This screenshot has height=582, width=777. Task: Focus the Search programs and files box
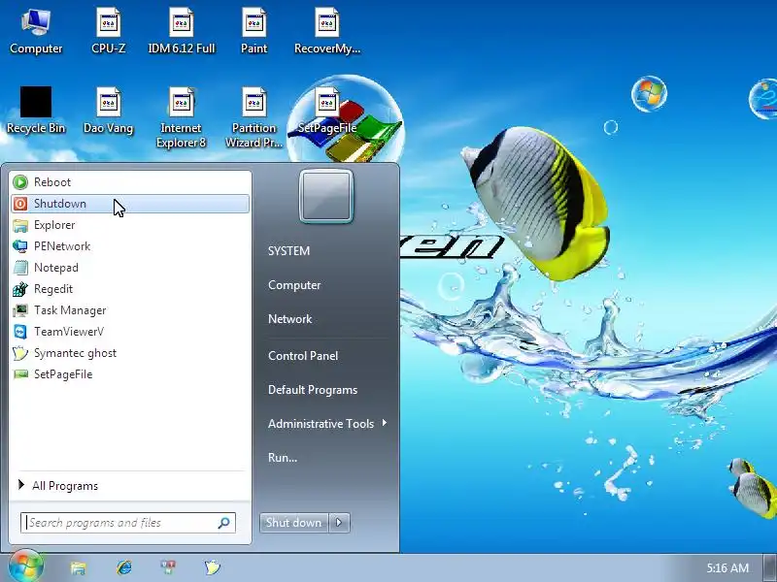(128, 523)
